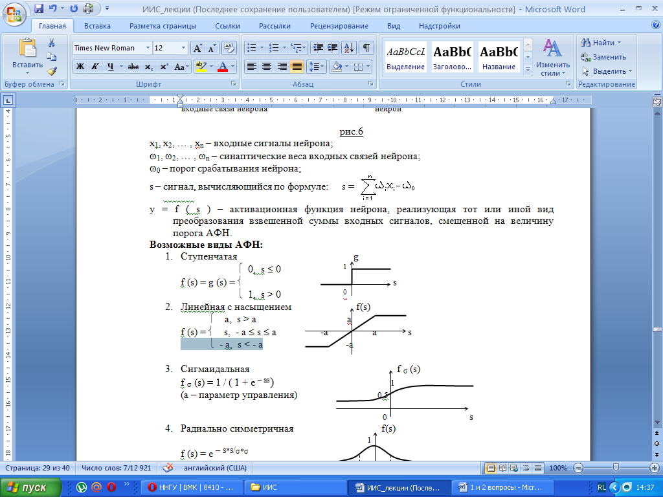The width and height of the screenshot is (663, 497).
Task: Increase paragraph indent
Action: click(x=332, y=48)
